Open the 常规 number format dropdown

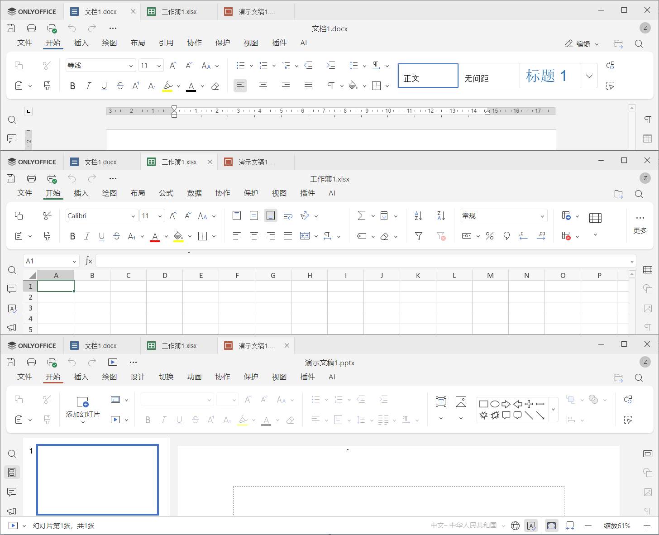(x=542, y=216)
